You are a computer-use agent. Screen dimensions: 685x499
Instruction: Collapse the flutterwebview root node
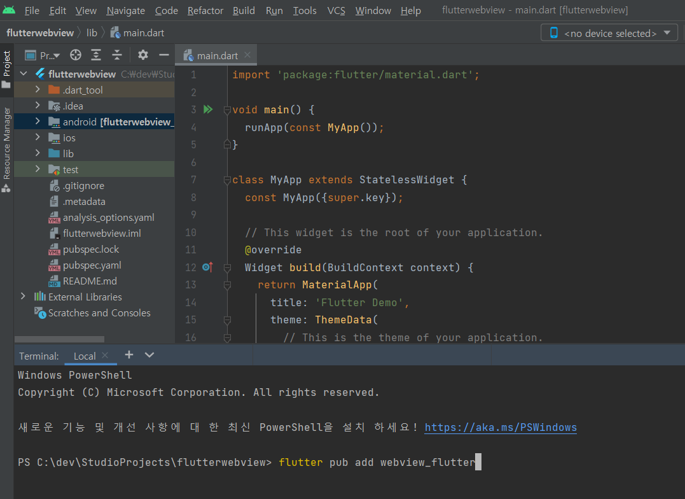(24, 73)
